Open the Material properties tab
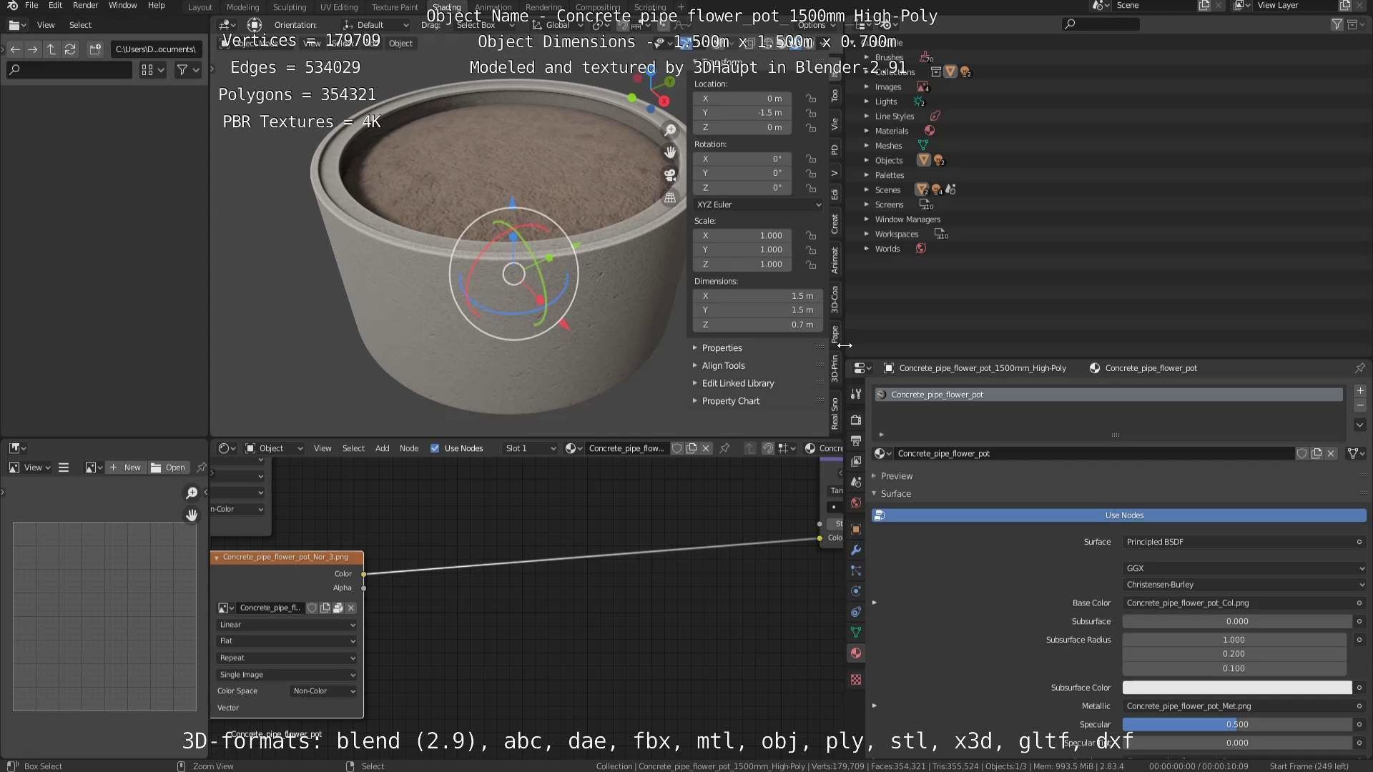This screenshot has height=772, width=1373. 856,653
